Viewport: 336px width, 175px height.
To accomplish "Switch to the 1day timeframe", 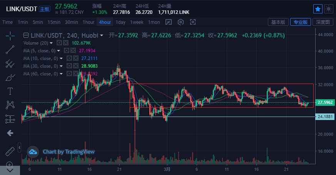I will (120, 22).
